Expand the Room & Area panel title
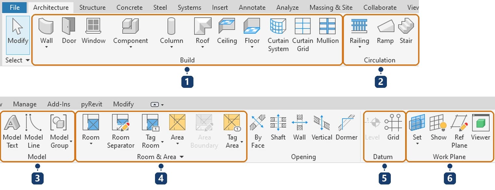The image size is (495, 190). click(x=160, y=157)
